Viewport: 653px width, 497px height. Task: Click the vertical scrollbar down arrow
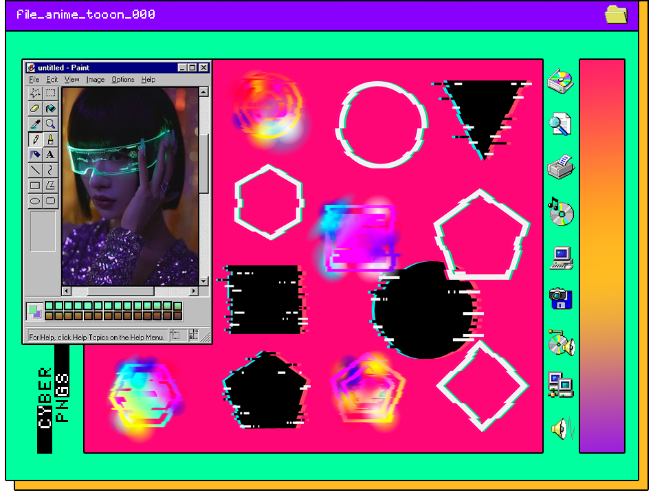click(203, 280)
